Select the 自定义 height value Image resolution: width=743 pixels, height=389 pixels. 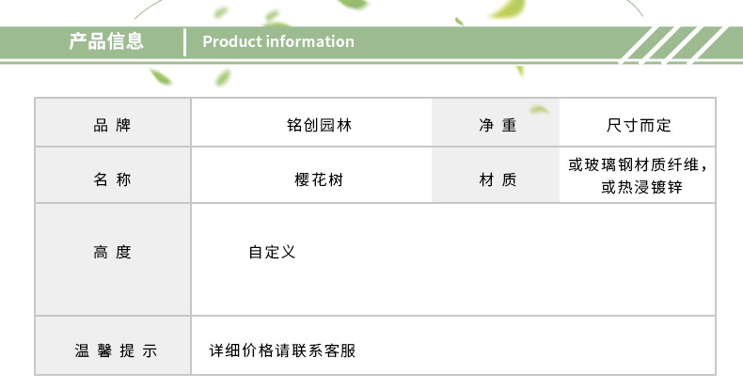tap(272, 252)
